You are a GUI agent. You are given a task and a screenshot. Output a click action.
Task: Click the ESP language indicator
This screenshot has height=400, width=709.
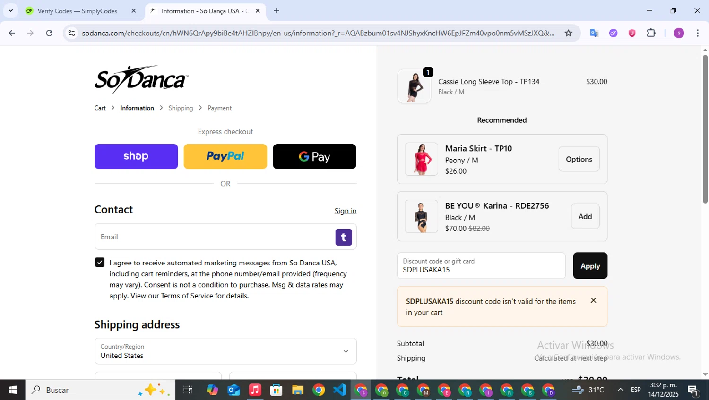click(x=636, y=390)
